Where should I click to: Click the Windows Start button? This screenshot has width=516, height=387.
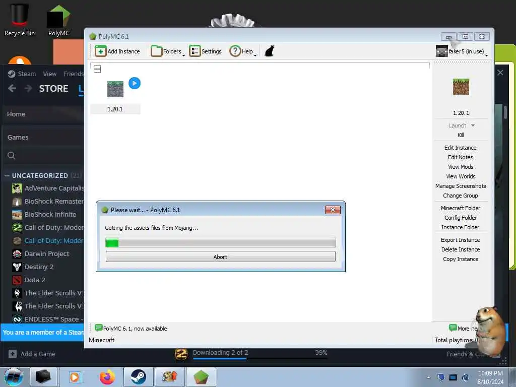[14, 377]
